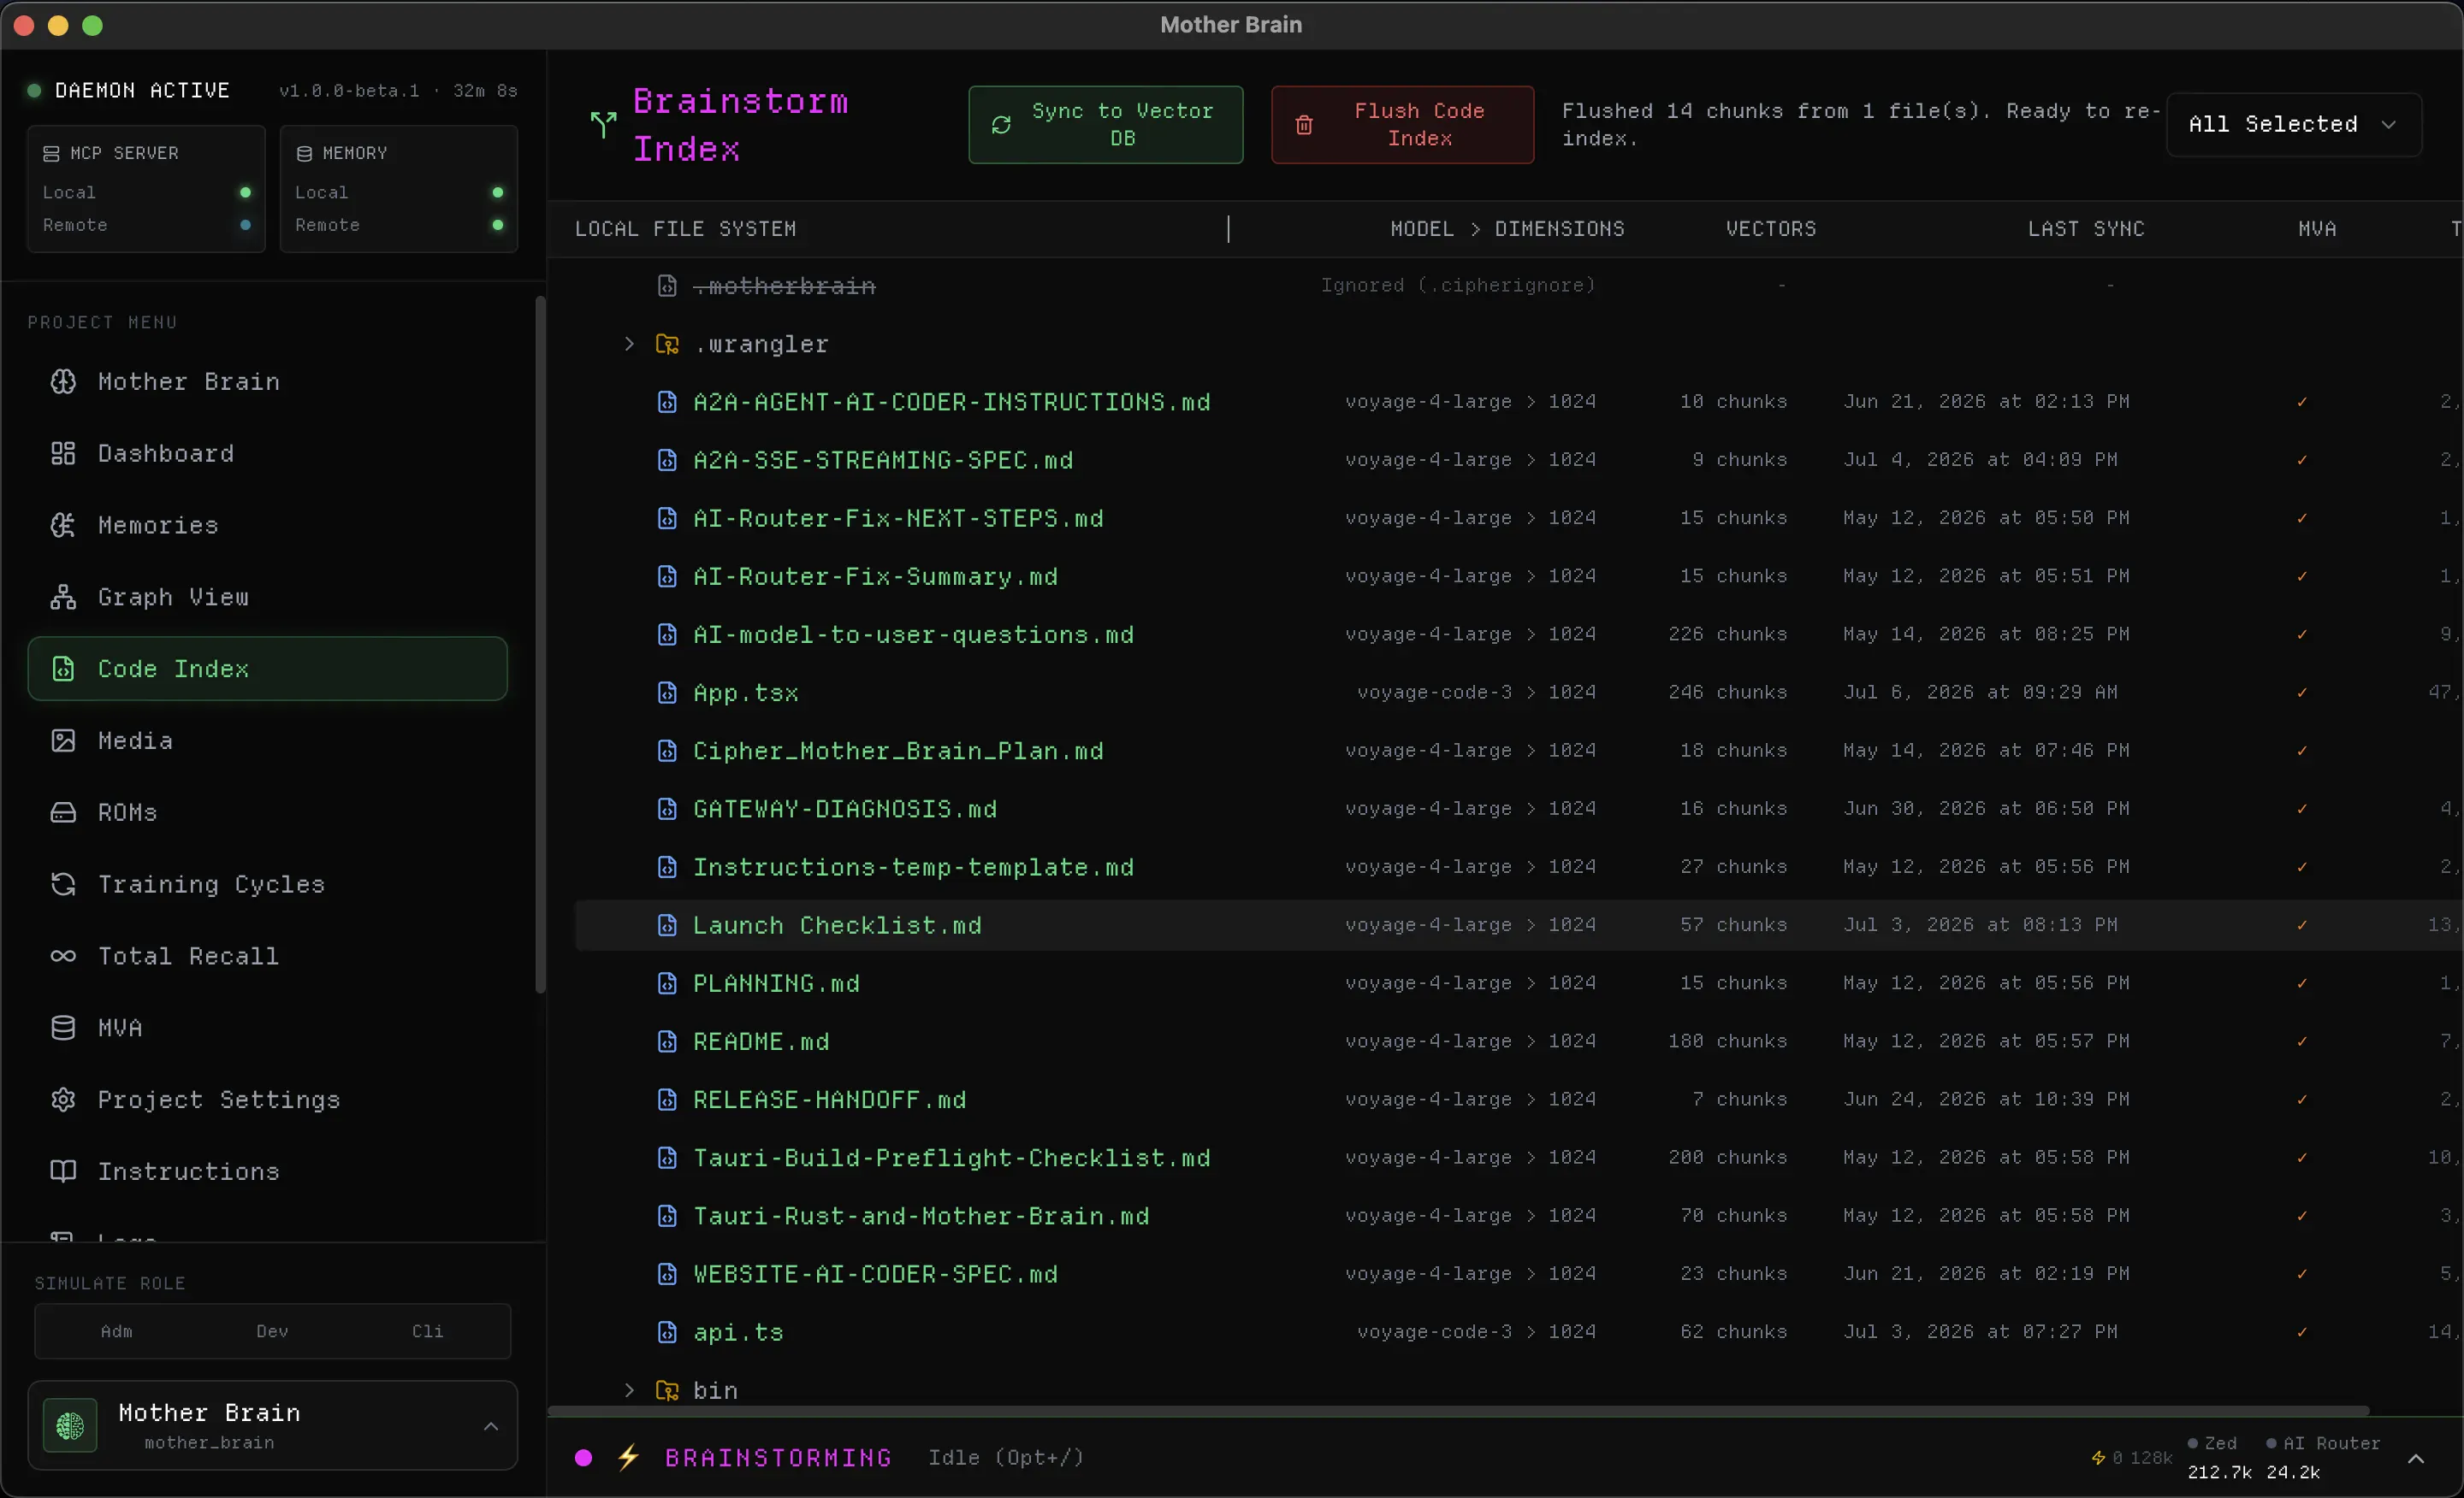Viewport: 2464px width, 1498px height.
Task: Open the Total Recall menu item
Action: 268,957
